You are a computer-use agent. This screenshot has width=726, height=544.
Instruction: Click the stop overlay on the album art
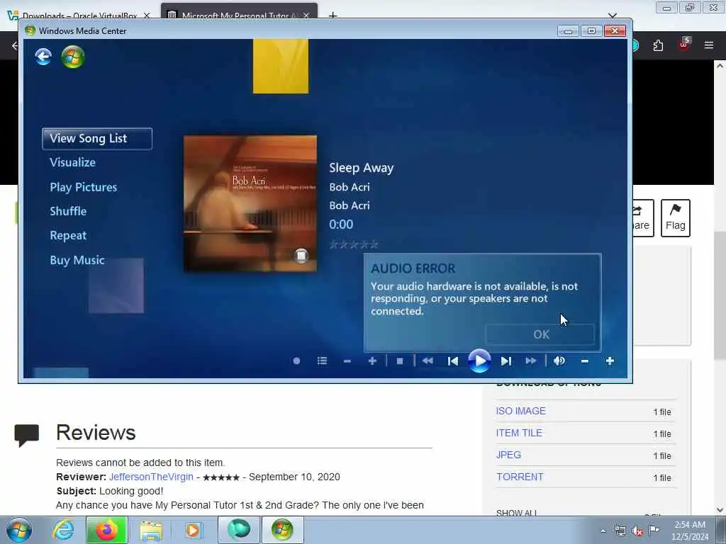point(301,255)
